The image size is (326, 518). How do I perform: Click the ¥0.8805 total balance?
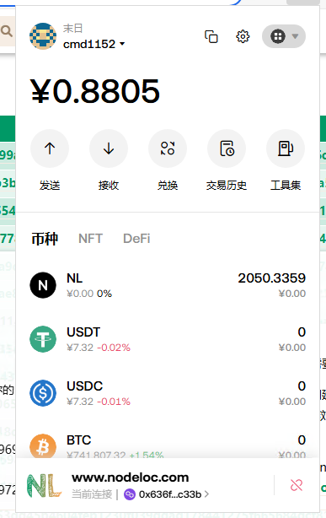[x=95, y=91]
